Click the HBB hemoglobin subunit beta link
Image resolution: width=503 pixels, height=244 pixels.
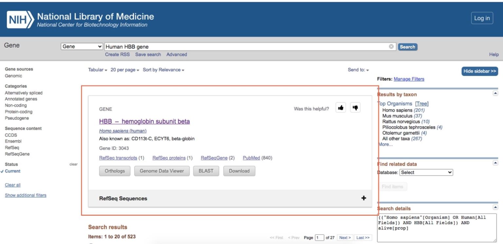pos(144,121)
